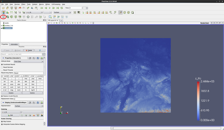Rotate view 90 degrees clockwise
Screen dimensions: 224x130
111,13
